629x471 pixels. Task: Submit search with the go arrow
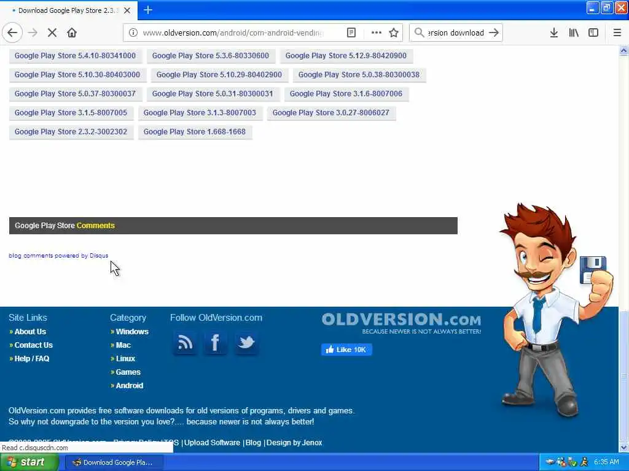[x=494, y=33]
